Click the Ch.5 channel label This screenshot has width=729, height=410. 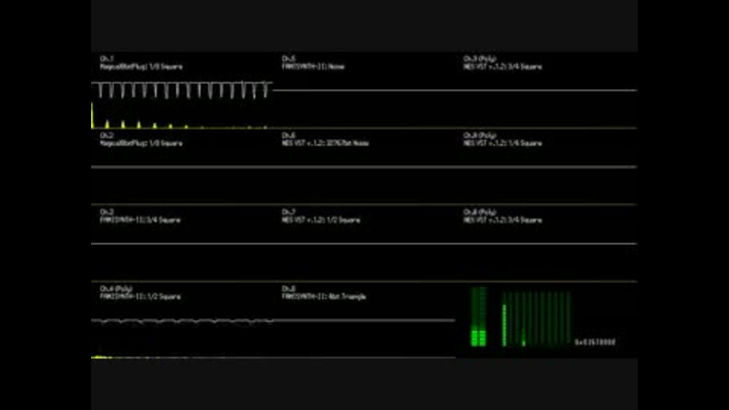[x=289, y=59]
